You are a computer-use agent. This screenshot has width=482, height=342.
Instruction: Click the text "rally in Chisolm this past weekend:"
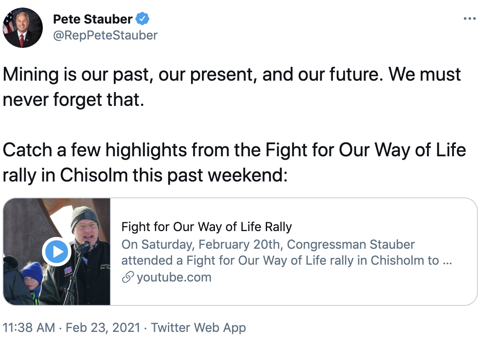click(x=145, y=175)
